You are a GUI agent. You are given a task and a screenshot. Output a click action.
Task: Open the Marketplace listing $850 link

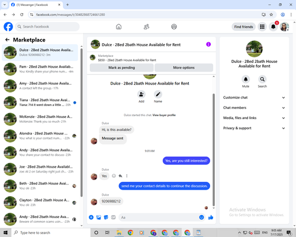click(x=127, y=60)
